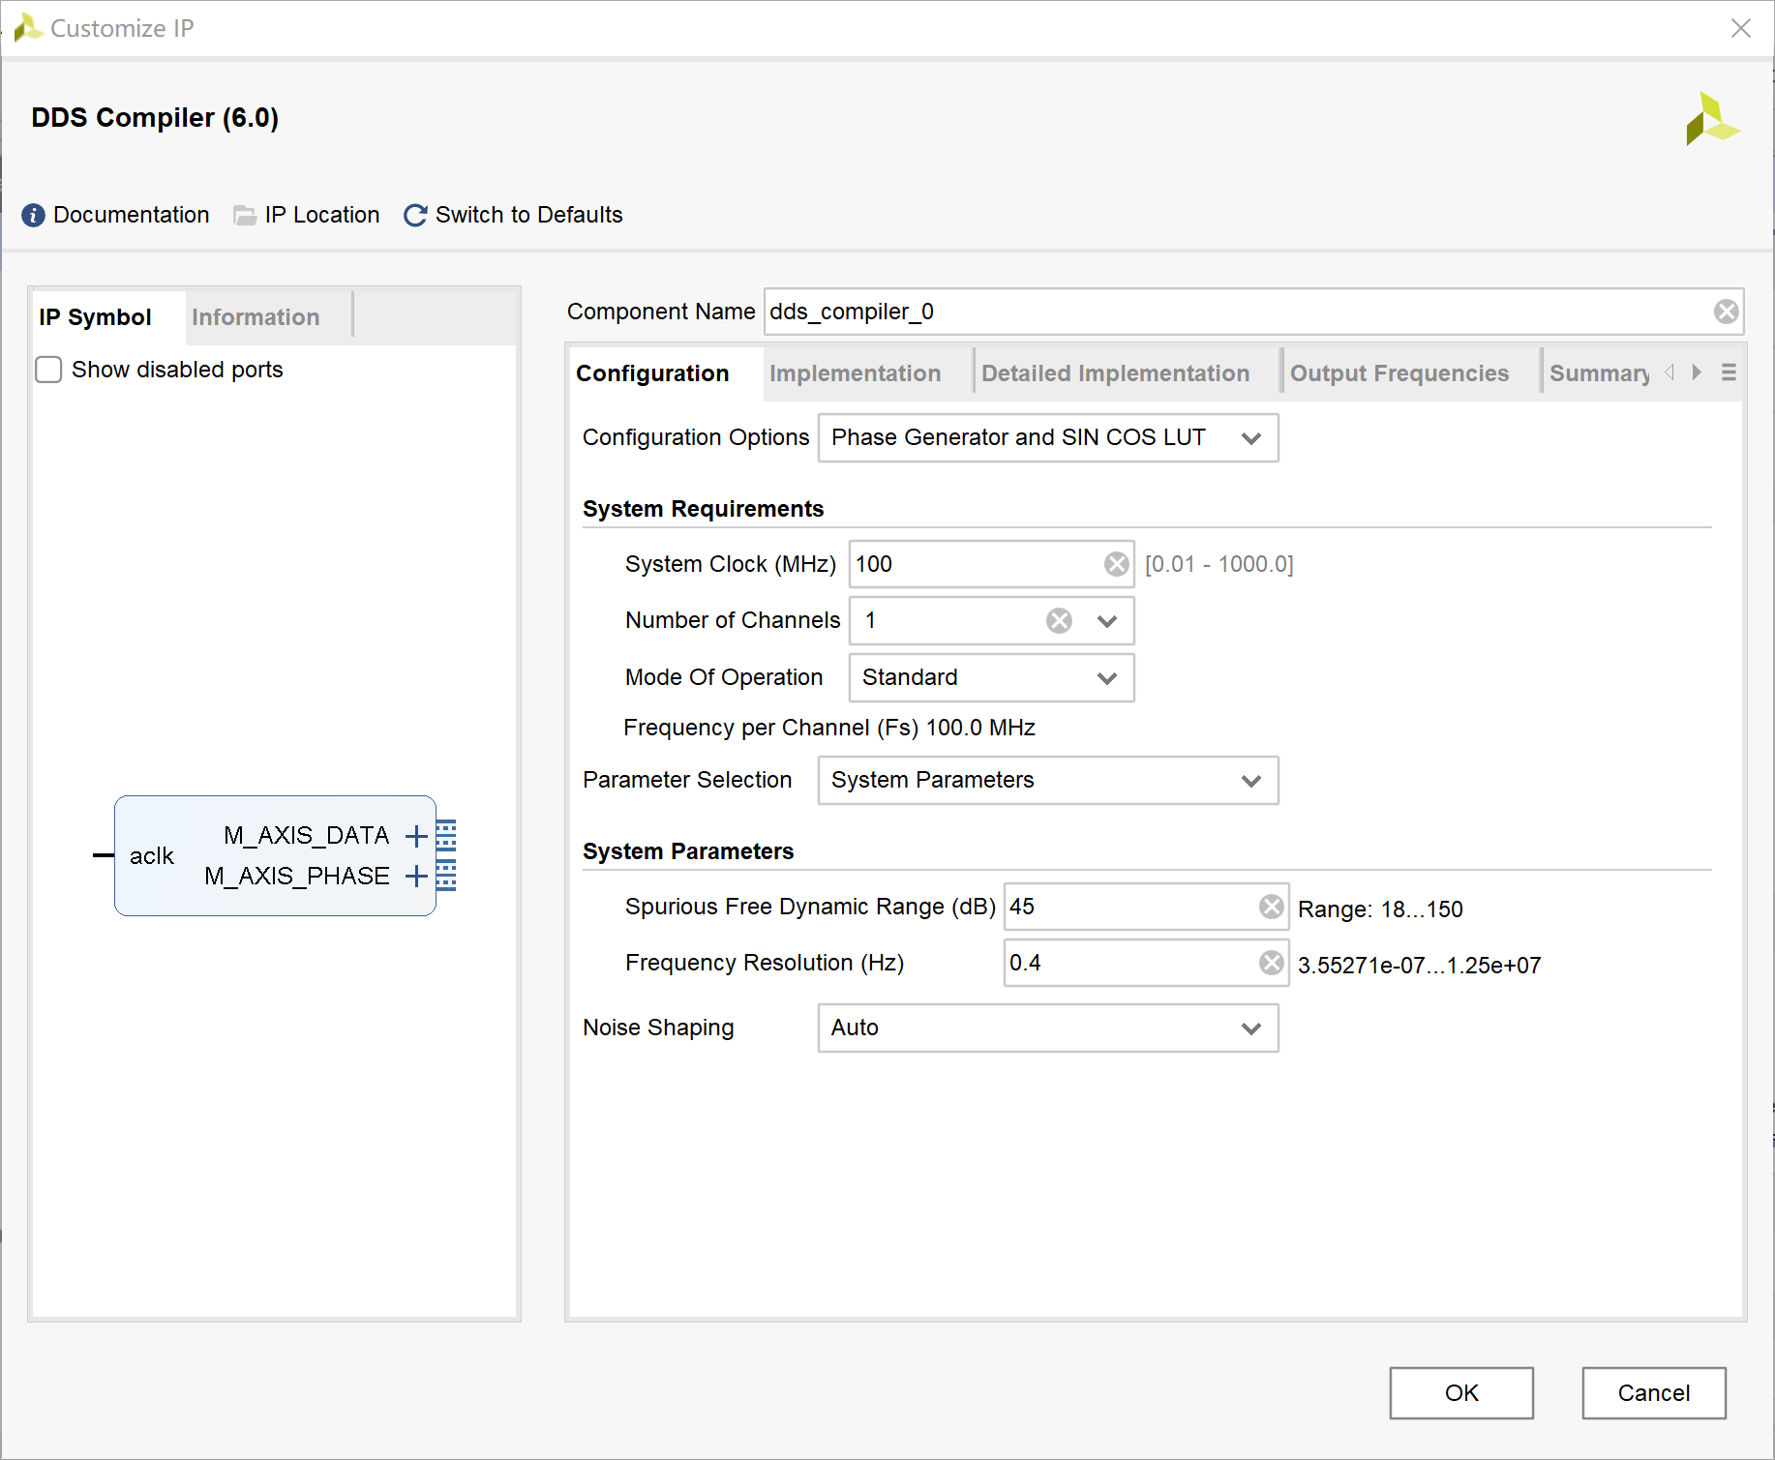Click the OK button
Image resolution: width=1775 pixels, height=1460 pixels.
coord(1460,1393)
